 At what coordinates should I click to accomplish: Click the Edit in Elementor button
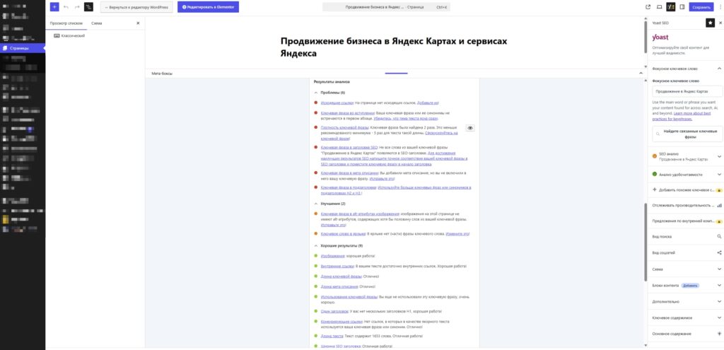pos(209,7)
